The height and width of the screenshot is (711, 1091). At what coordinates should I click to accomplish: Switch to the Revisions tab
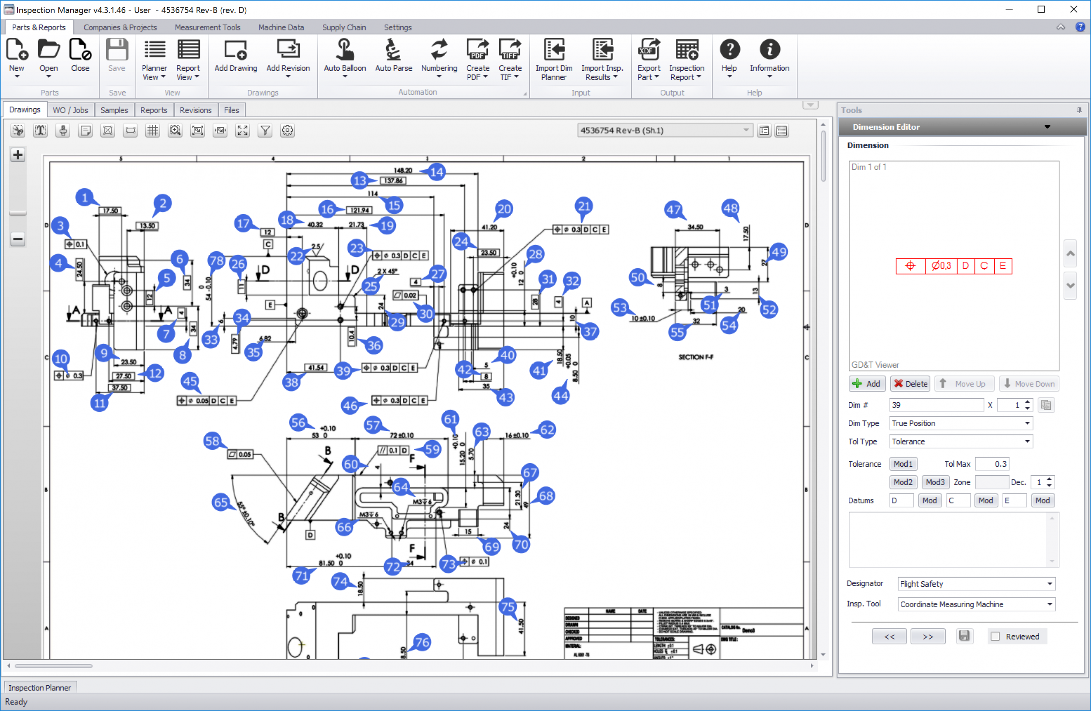pyautogui.click(x=195, y=110)
